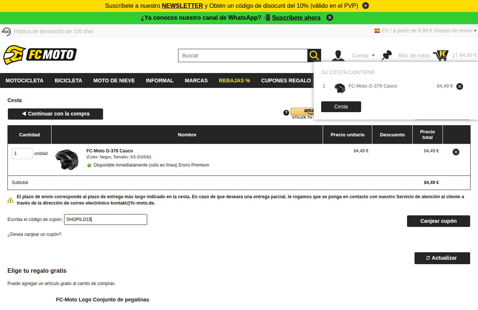Close the green WhatsApp banner
This screenshot has width=478, height=310.
point(329,18)
